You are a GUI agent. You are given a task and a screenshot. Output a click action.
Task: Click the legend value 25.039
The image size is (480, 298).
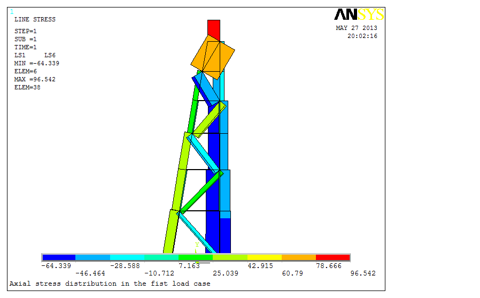coord(226,273)
